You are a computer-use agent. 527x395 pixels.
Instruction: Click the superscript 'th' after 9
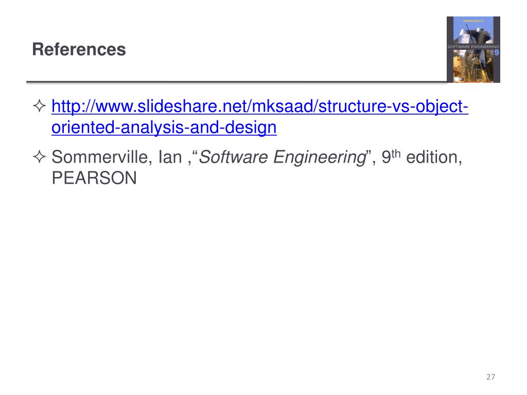tap(396, 153)
